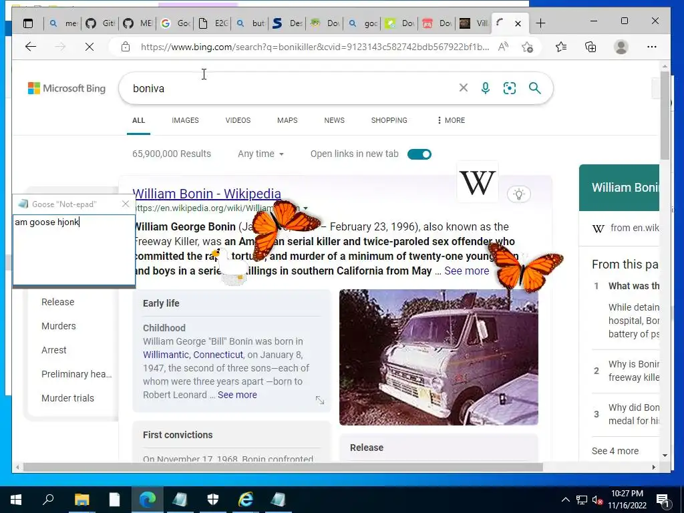This screenshot has height=513, width=684.
Task: Click the Microsoft Bing logo
Action: tap(67, 88)
